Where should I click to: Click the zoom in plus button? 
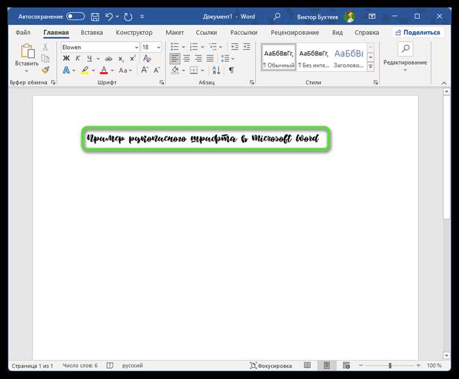[x=419, y=366]
